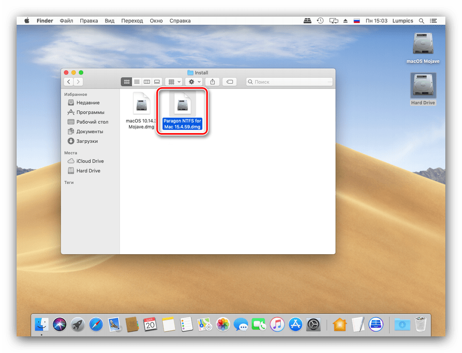Screen dimensions: 462x353
Task: Open Calendar from the Dock
Action: tap(150, 325)
